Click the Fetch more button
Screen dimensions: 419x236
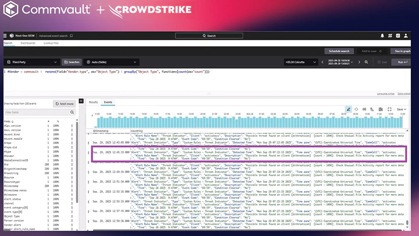pyautogui.click(x=65, y=104)
